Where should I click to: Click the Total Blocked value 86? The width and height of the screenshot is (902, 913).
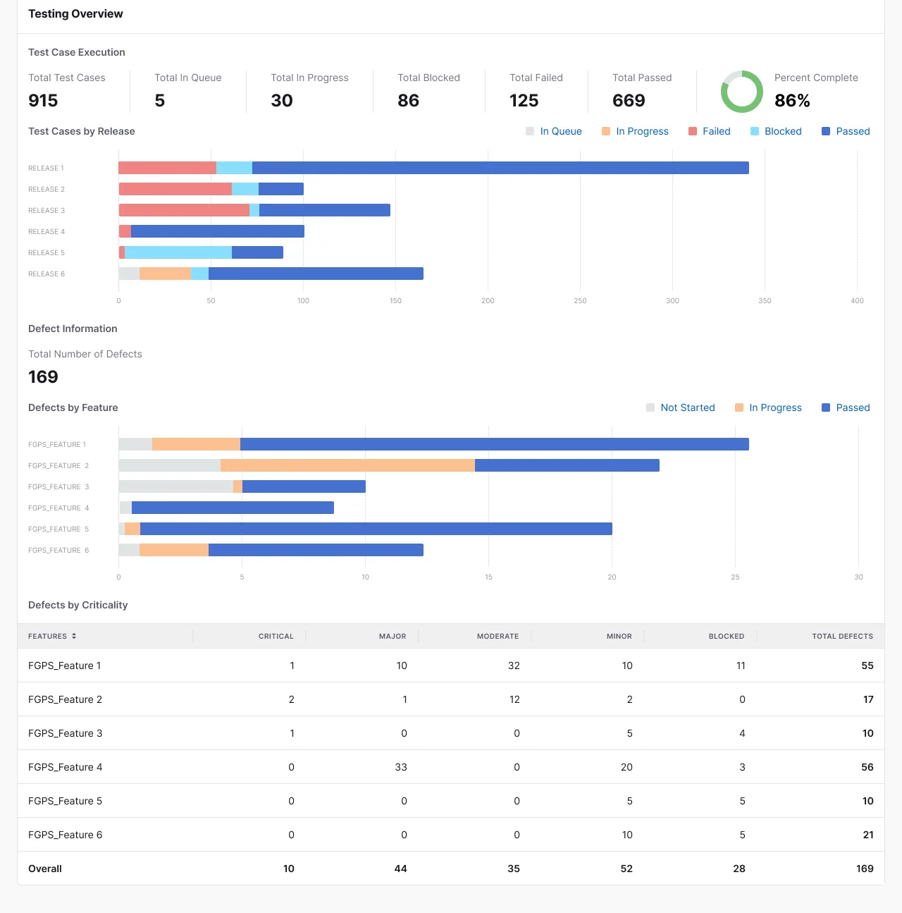409,100
